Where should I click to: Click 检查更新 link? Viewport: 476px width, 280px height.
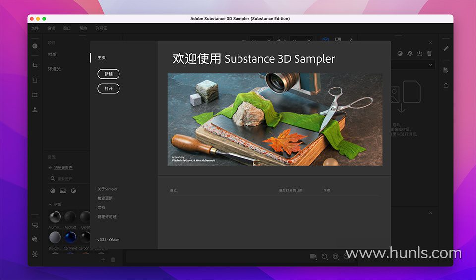click(x=105, y=198)
